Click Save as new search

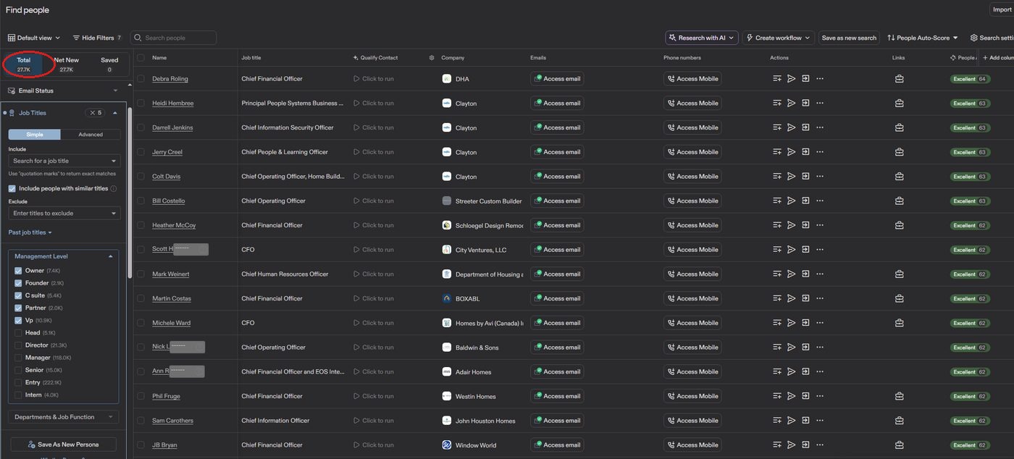[x=849, y=38]
